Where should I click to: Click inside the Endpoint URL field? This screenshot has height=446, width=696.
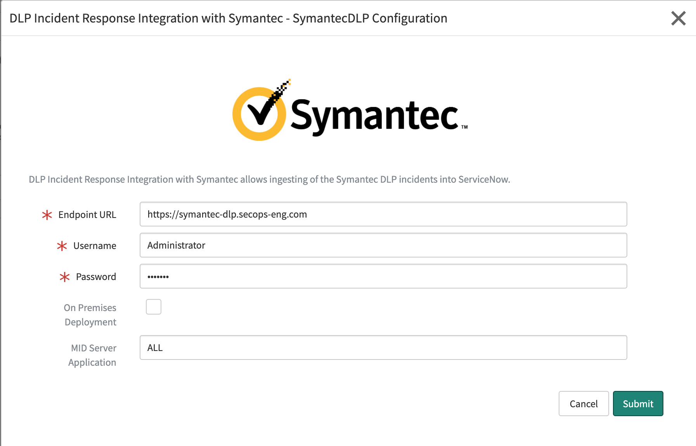tap(383, 214)
